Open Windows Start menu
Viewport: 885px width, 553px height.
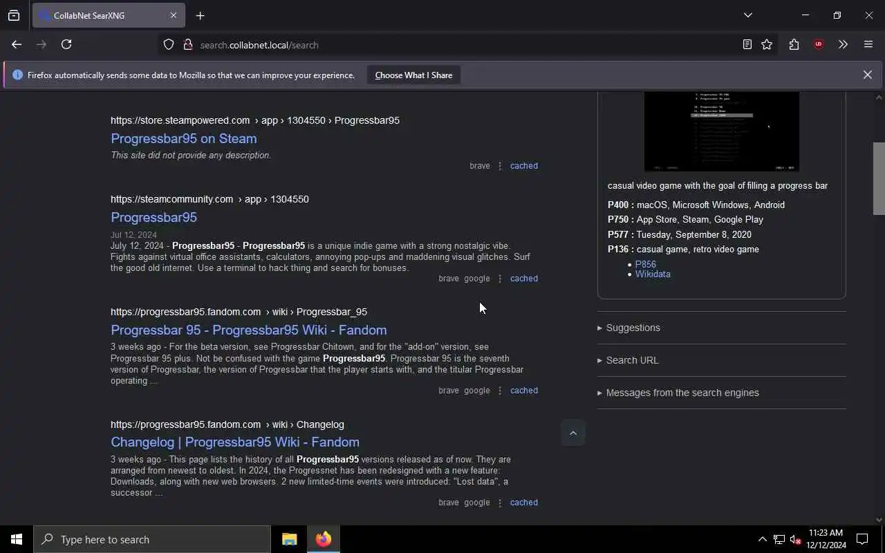coord(17,539)
